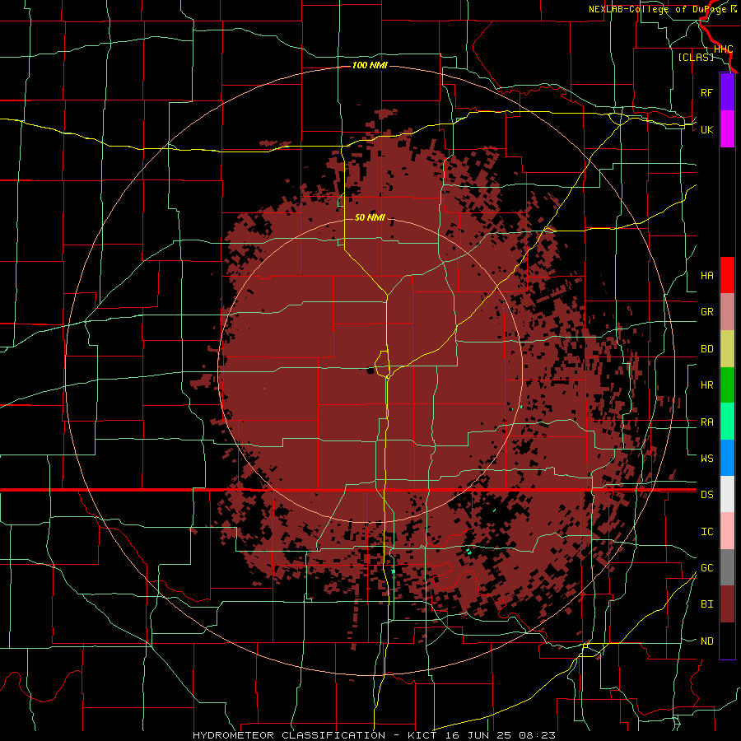Point at the GC legend label
This screenshot has height=741, width=741.
[x=706, y=568]
